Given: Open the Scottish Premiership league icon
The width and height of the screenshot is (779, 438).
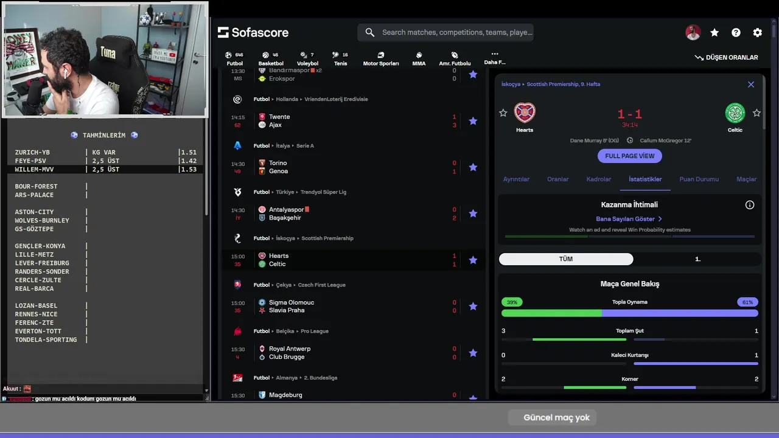Looking at the screenshot, I should point(237,238).
